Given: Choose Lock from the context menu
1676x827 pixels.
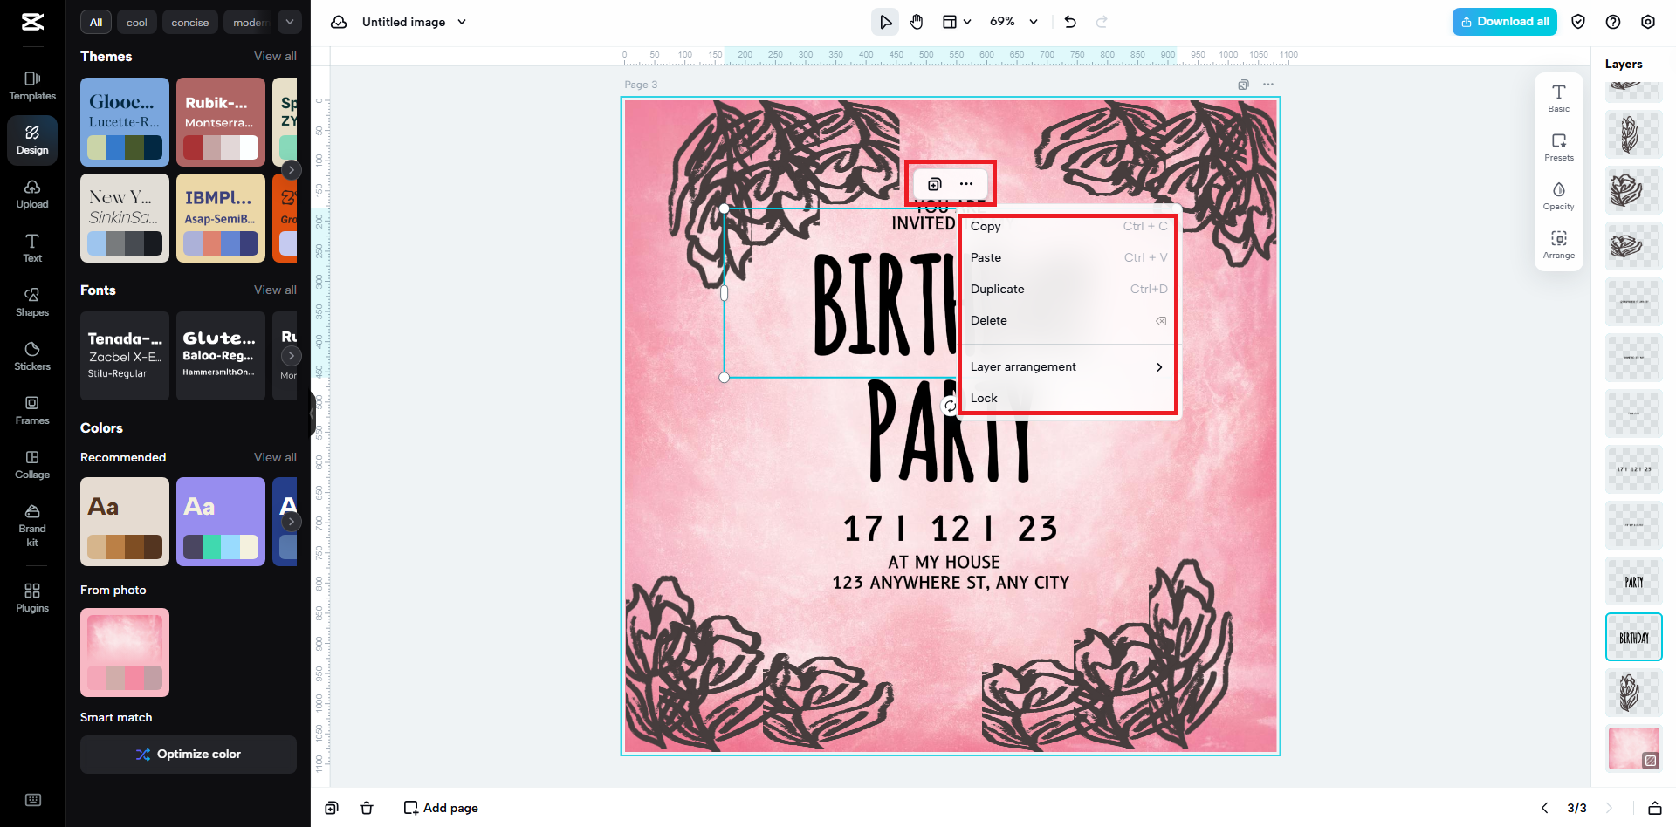Looking at the screenshot, I should [984, 399].
